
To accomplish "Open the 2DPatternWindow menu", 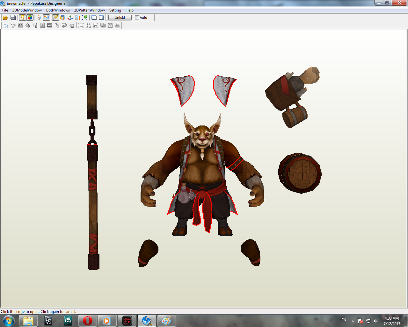I will (90, 10).
